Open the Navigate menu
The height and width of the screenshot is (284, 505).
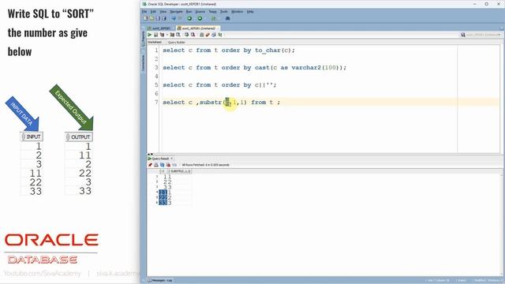coord(176,12)
